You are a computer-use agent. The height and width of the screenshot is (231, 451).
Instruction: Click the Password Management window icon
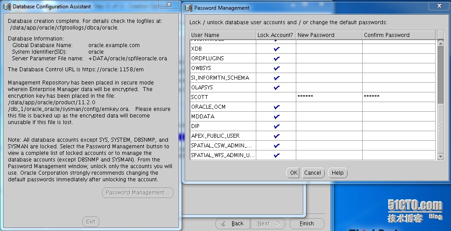189,8
